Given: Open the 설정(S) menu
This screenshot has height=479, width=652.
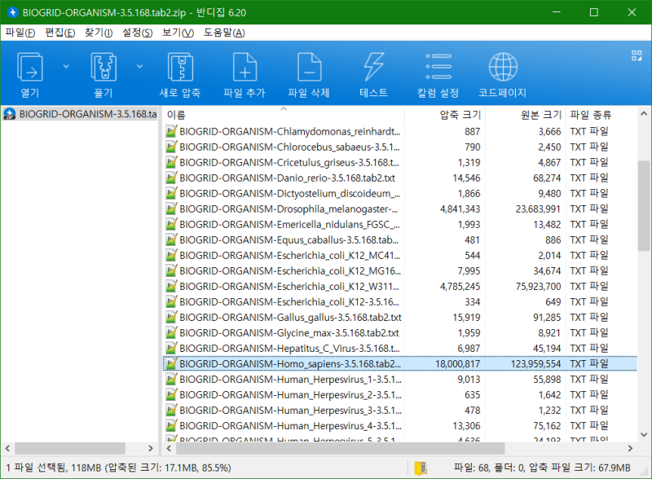Looking at the screenshot, I should tap(137, 33).
